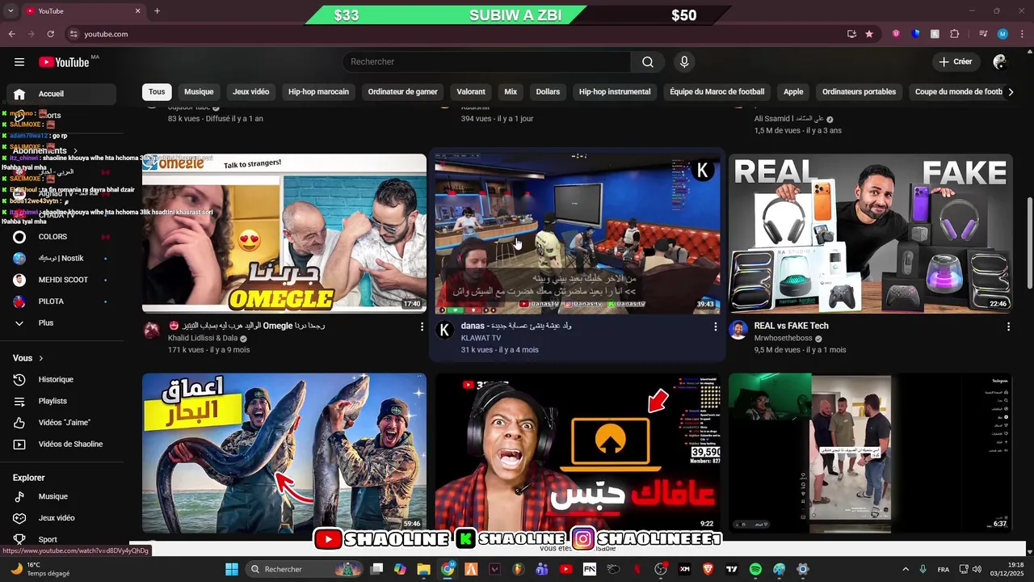This screenshot has width=1034, height=582.
Task: Open options menu for Omegle video
Action: [x=422, y=327]
